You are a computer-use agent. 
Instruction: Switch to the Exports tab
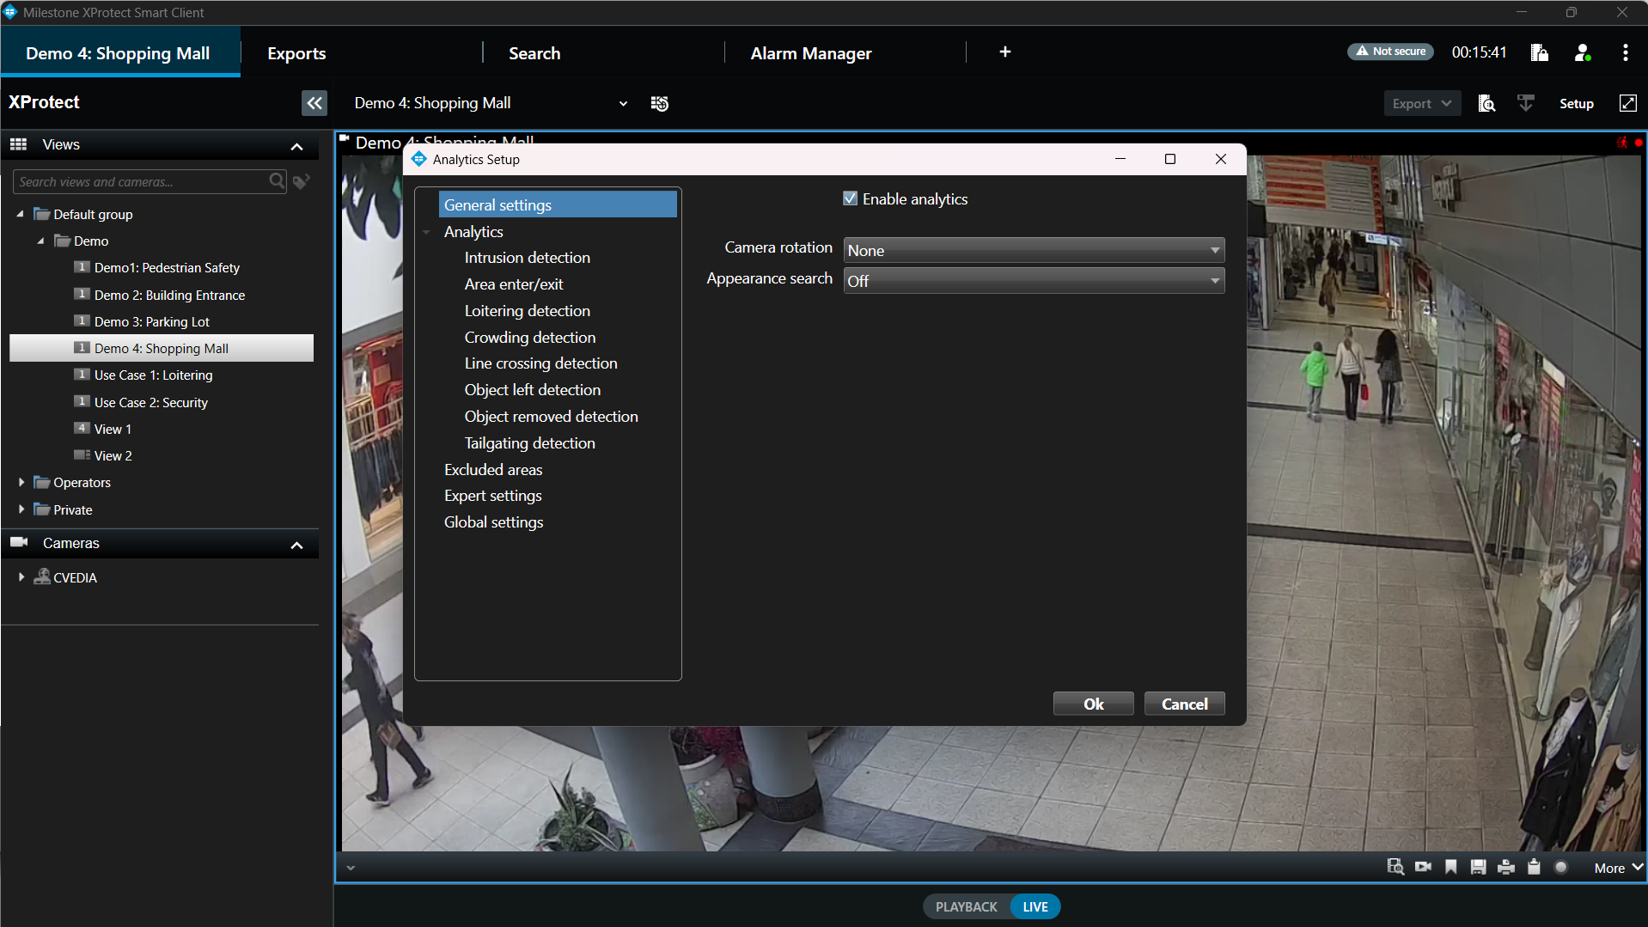296,53
